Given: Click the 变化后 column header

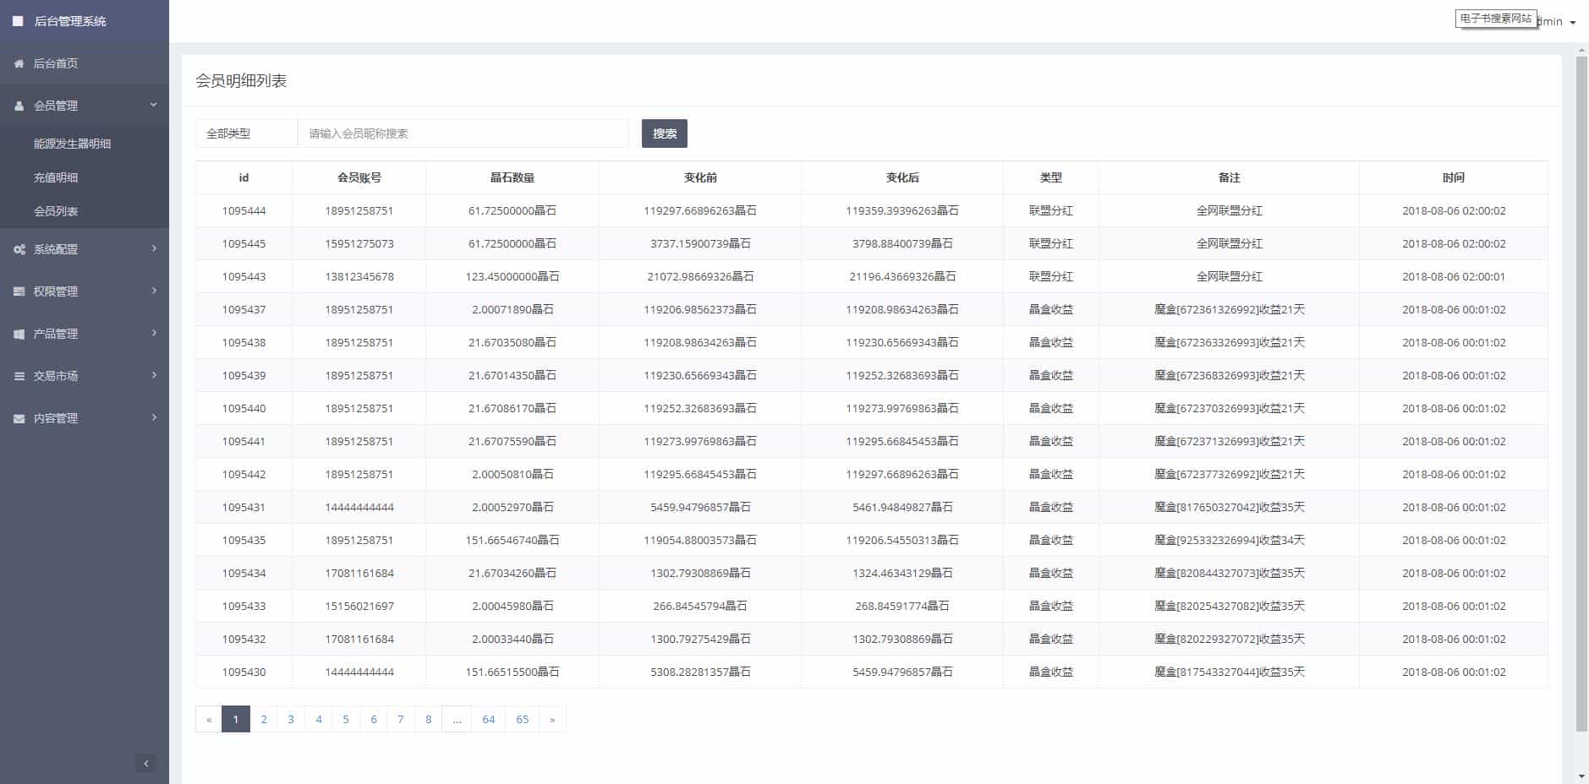Looking at the screenshot, I should (x=902, y=177).
